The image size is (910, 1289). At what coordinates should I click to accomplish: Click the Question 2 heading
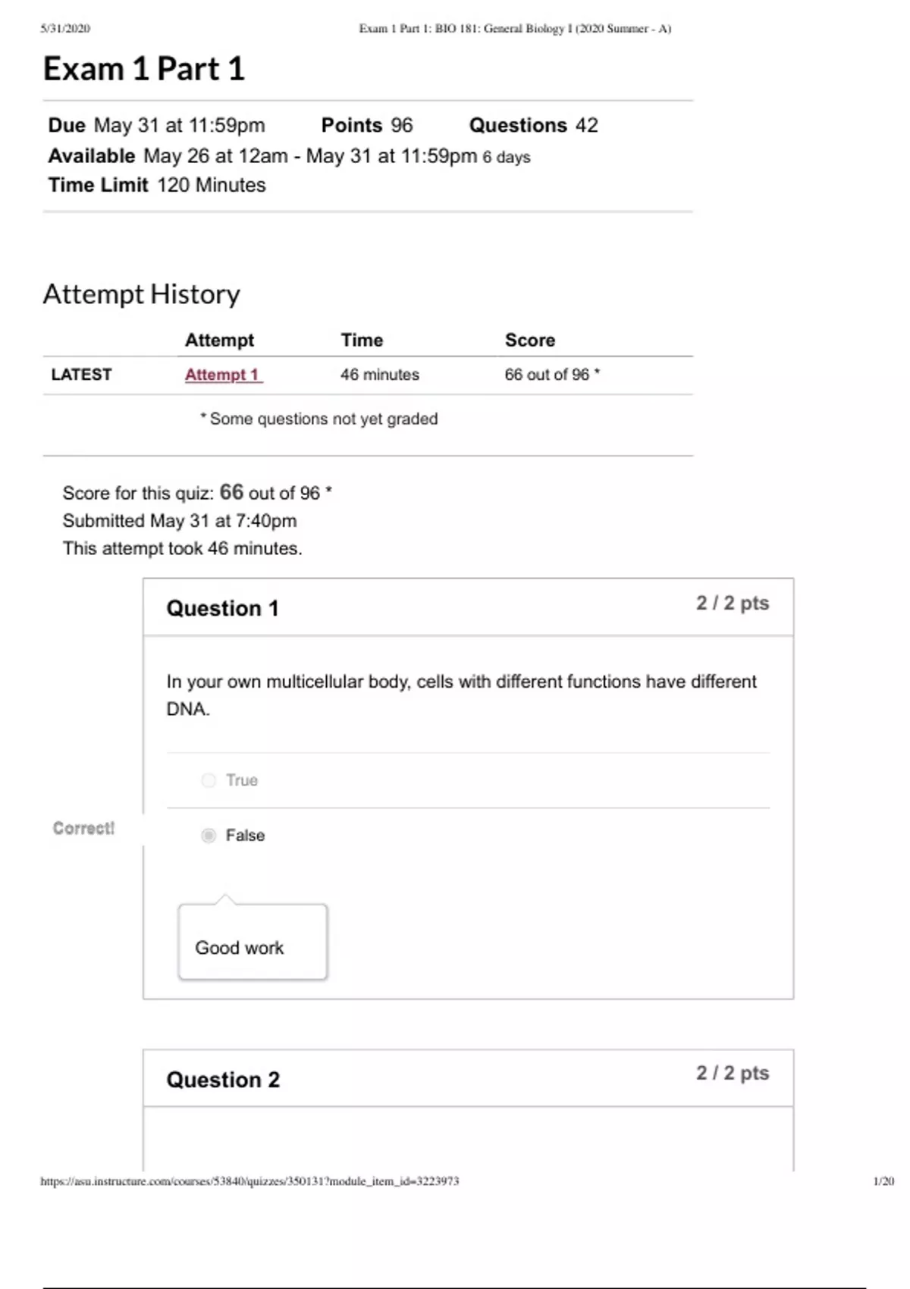[223, 1079]
